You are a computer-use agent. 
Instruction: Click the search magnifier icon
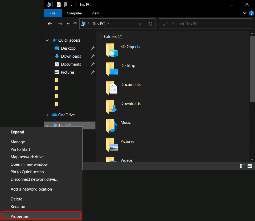(x=165, y=24)
